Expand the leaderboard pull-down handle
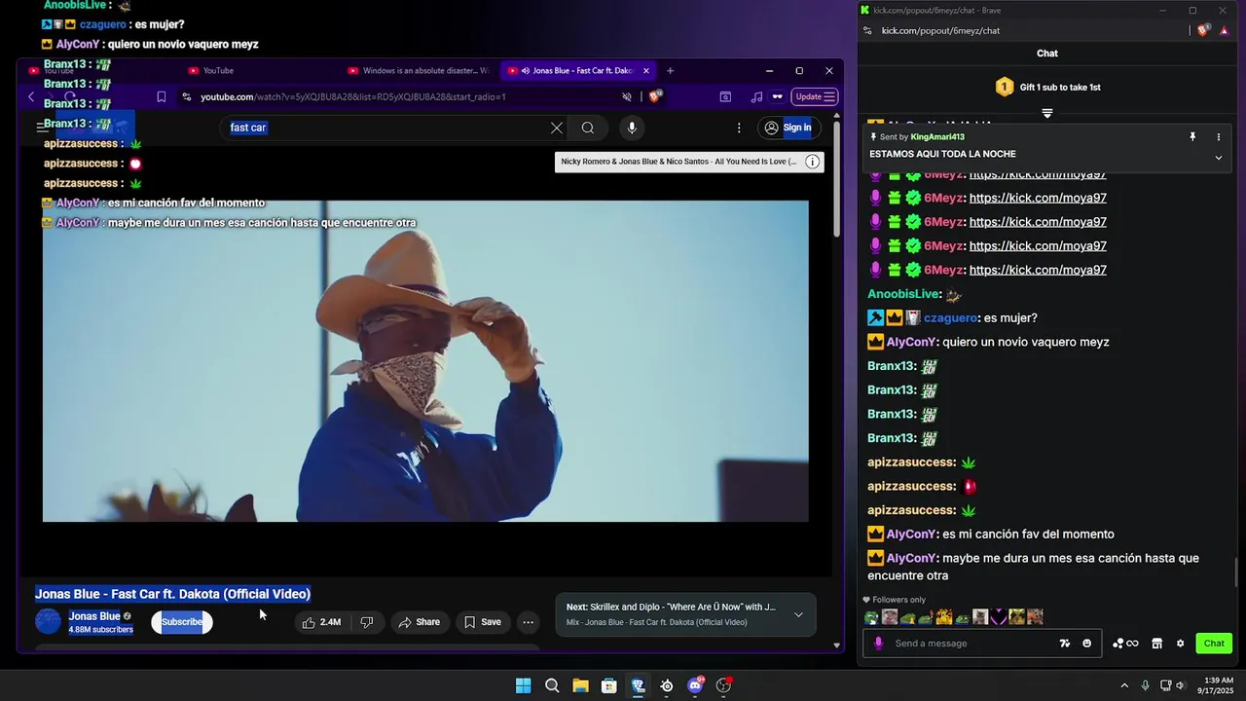Viewport: 1246px width, 701px height. (x=1047, y=114)
